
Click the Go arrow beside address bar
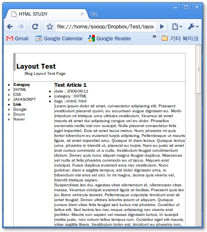click(162, 27)
